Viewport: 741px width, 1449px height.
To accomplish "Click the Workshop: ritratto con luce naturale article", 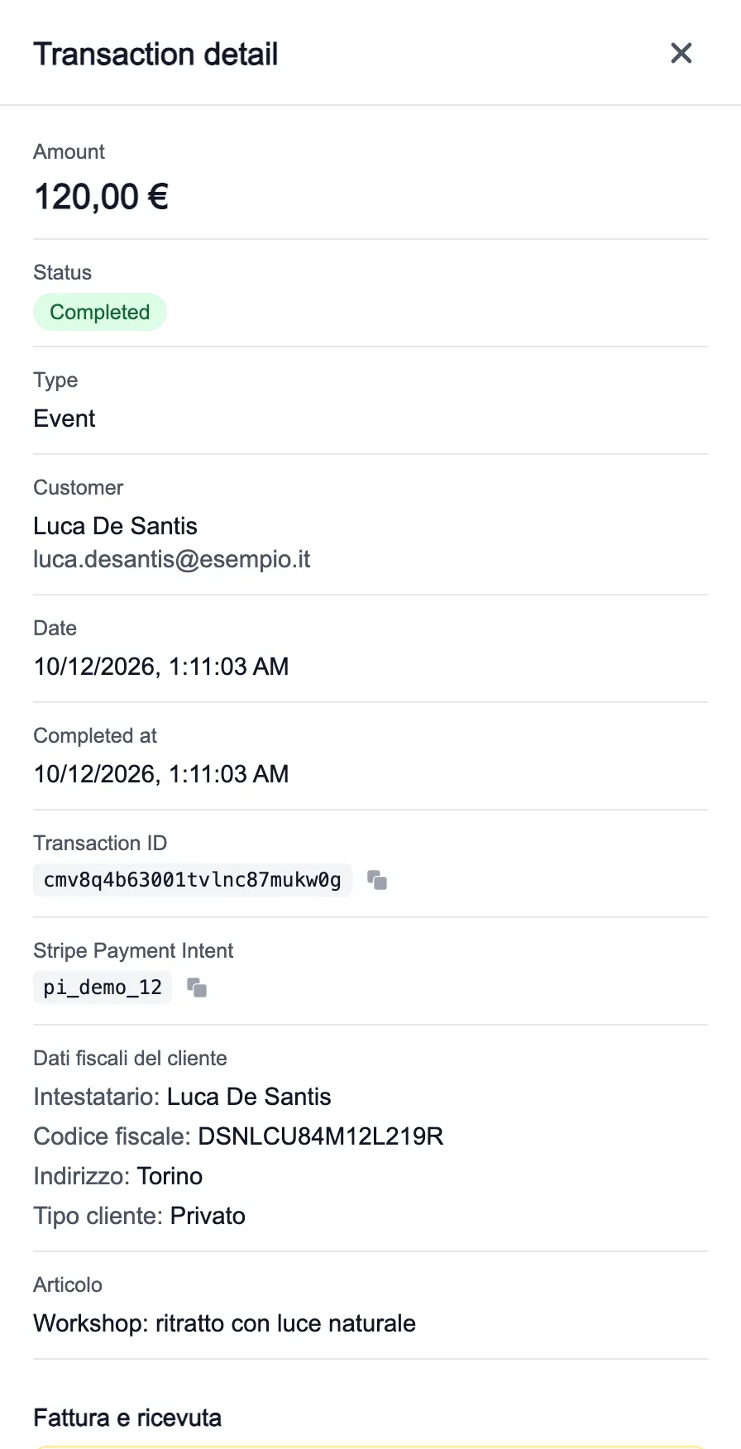I will [x=224, y=1323].
